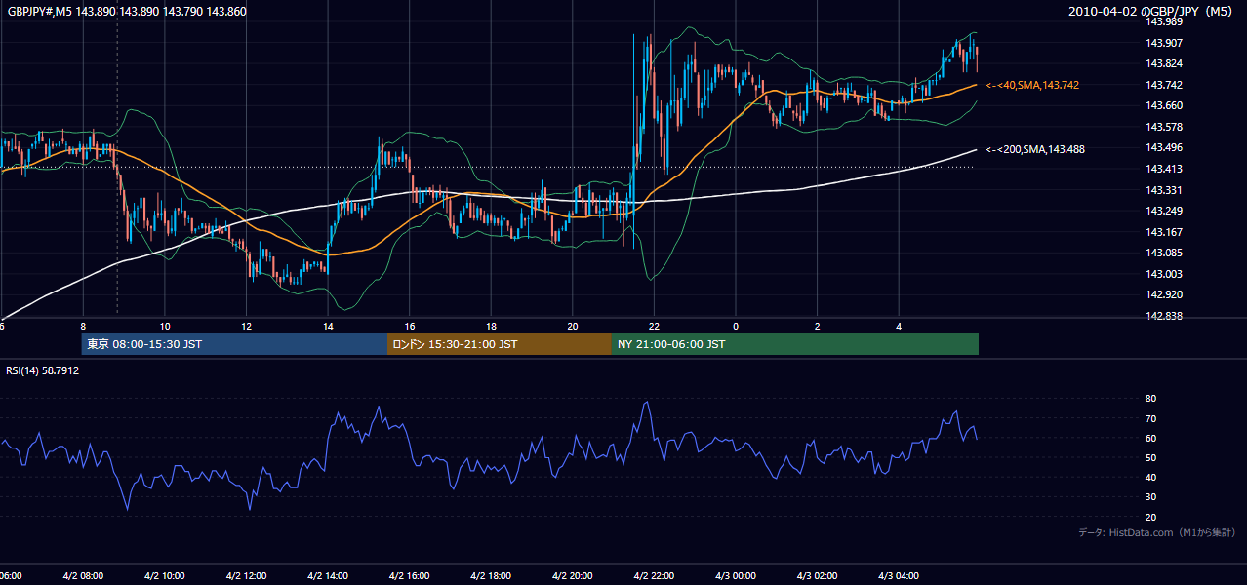
Task: Click hour 16 on the price chart time axis
Action: click(410, 327)
